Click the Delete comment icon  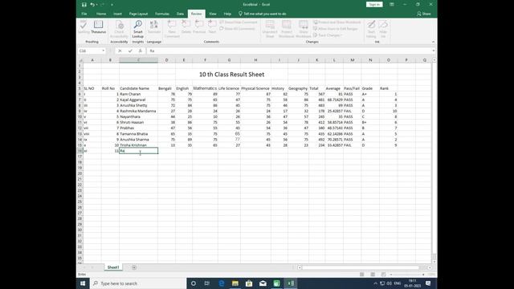[x=186, y=27]
